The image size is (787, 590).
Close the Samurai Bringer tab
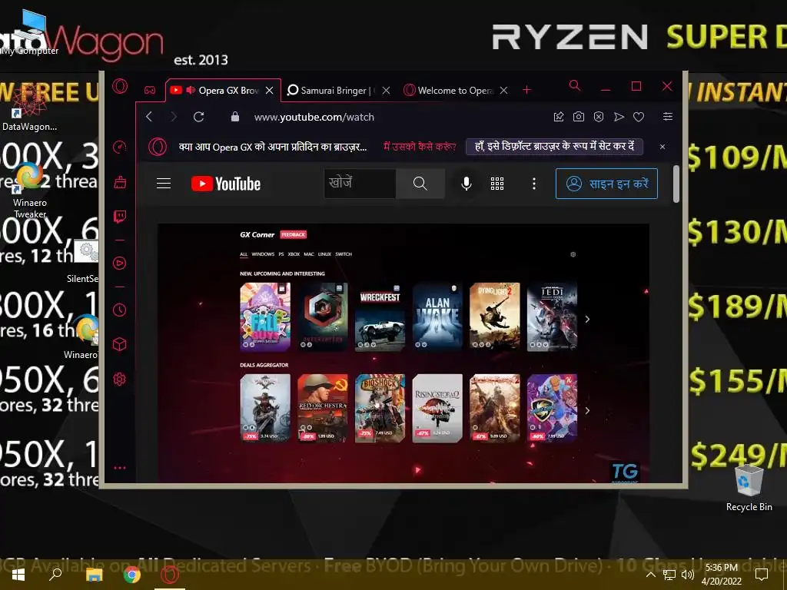(x=386, y=91)
